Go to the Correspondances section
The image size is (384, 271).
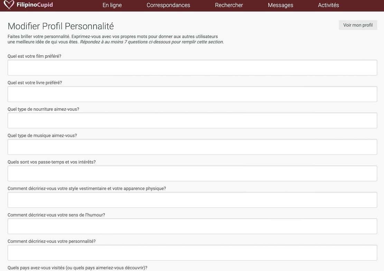pyautogui.click(x=168, y=5)
